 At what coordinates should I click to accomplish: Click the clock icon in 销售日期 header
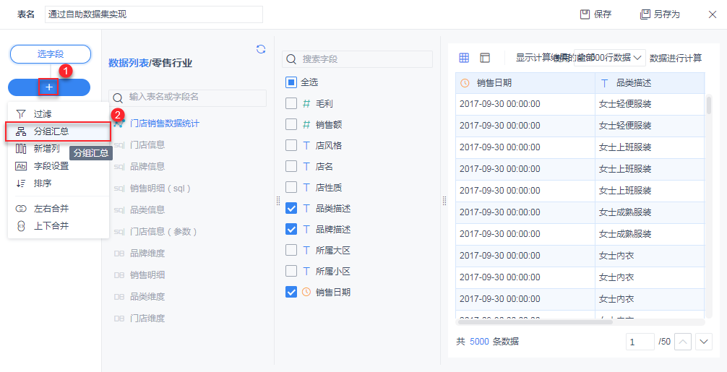click(465, 83)
